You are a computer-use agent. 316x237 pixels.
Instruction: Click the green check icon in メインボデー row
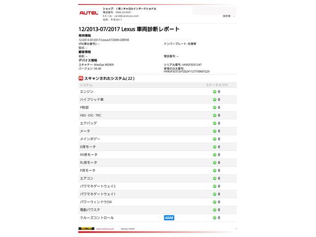(215, 139)
